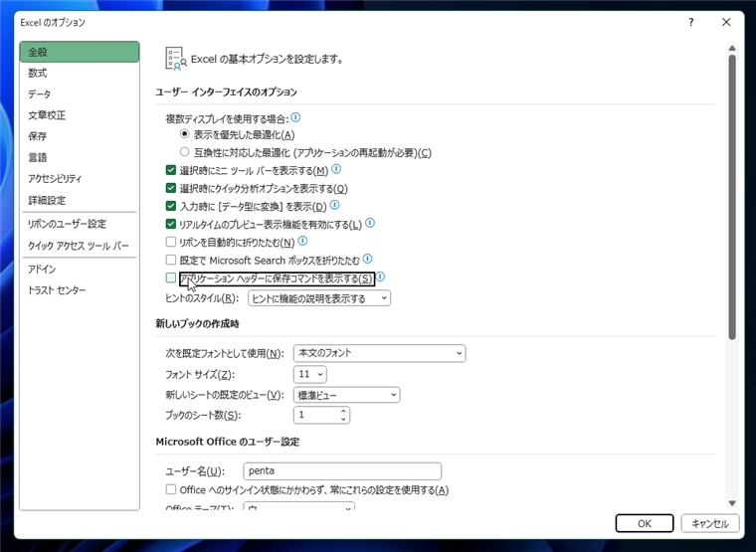The height and width of the screenshot is (552, 756).
Task: Open 新しいシートの既定のビュー dropdown
Action: [x=346, y=395]
